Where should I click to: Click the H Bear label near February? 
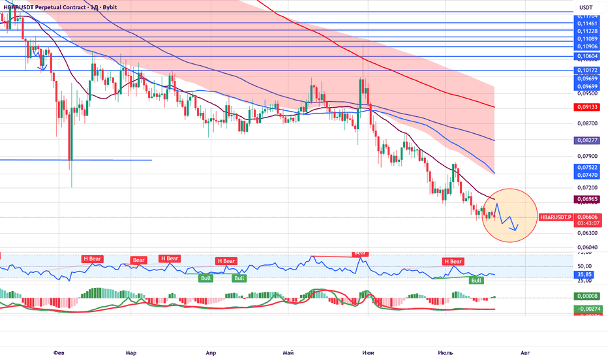coord(92,259)
